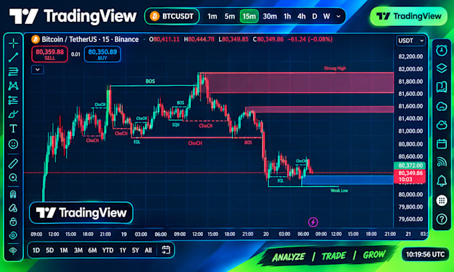Image resolution: width=454 pixels, height=272 pixels.
Task: Click the Strong High label
Action: click(x=334, y=69)
